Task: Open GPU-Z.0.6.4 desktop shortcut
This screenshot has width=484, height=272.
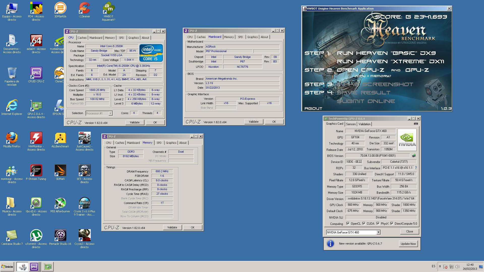Action: coord(36,109)
